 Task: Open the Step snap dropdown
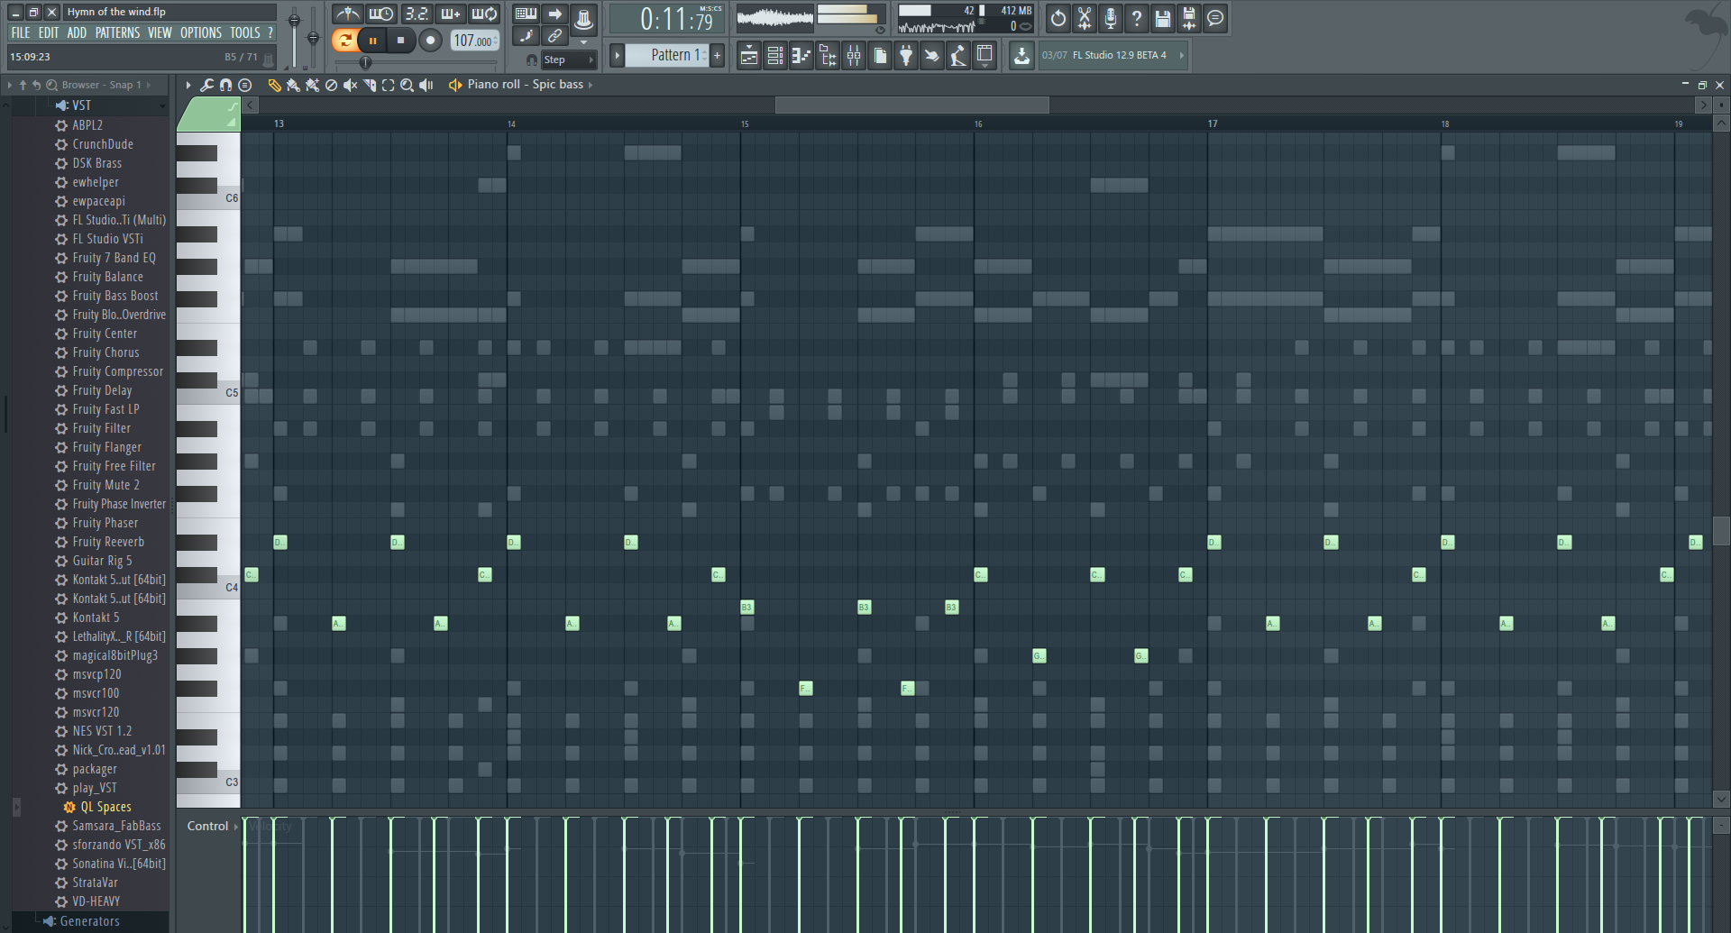coord(568,60)
